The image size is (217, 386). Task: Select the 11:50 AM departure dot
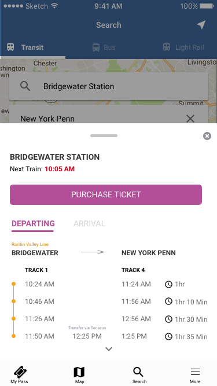tap(13, 336)
